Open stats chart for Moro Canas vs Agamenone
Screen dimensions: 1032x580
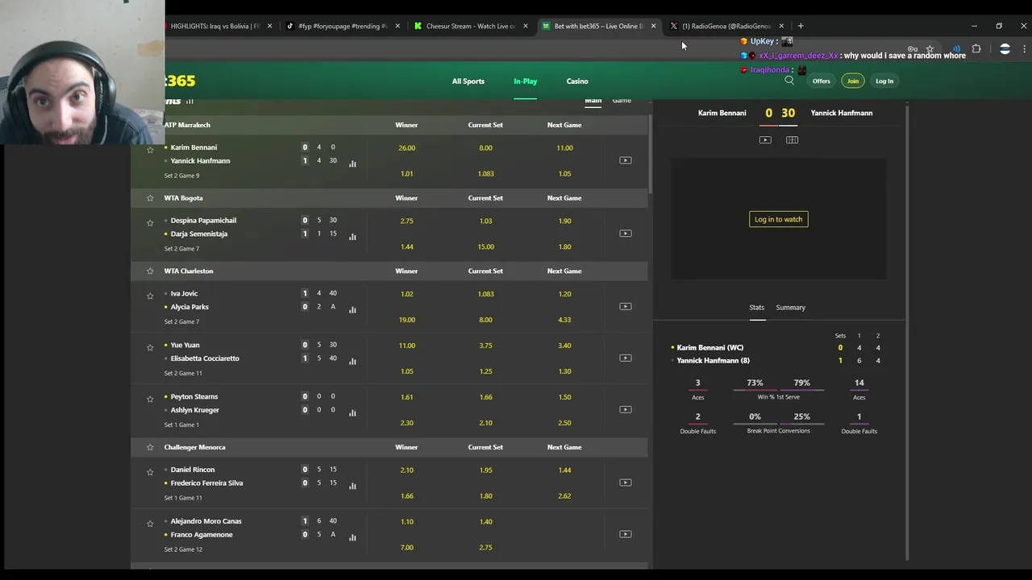(x=352, y=538)
